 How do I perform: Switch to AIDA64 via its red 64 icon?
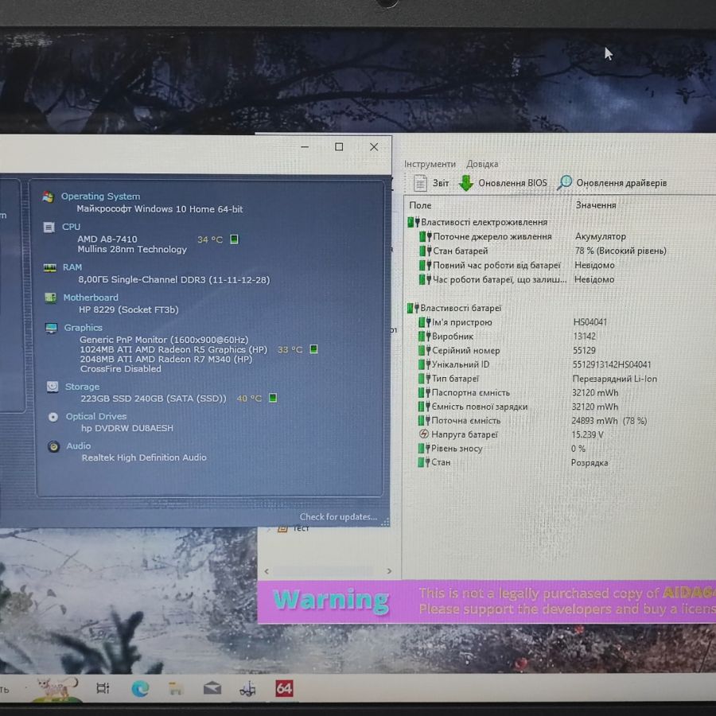283,688
